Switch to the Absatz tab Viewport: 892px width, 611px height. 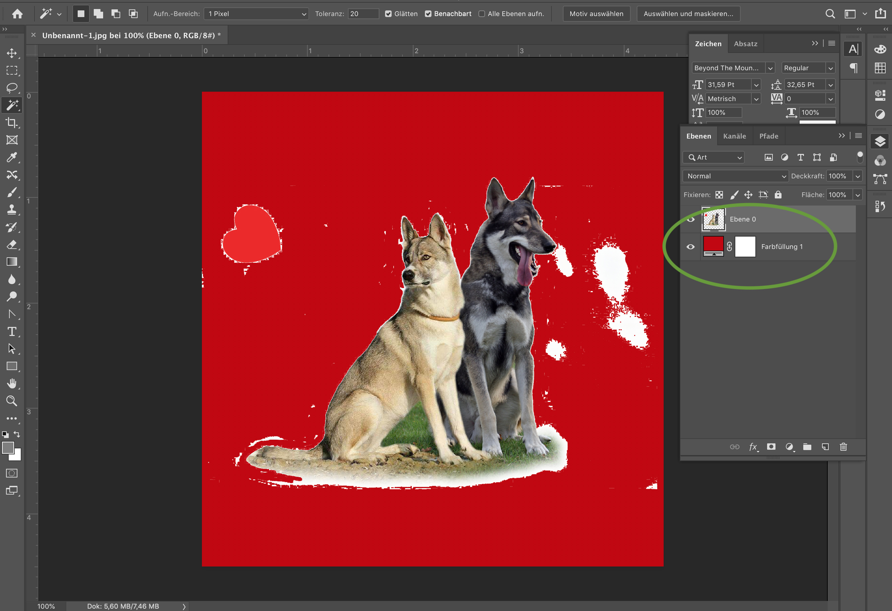[x=745, y=44]
